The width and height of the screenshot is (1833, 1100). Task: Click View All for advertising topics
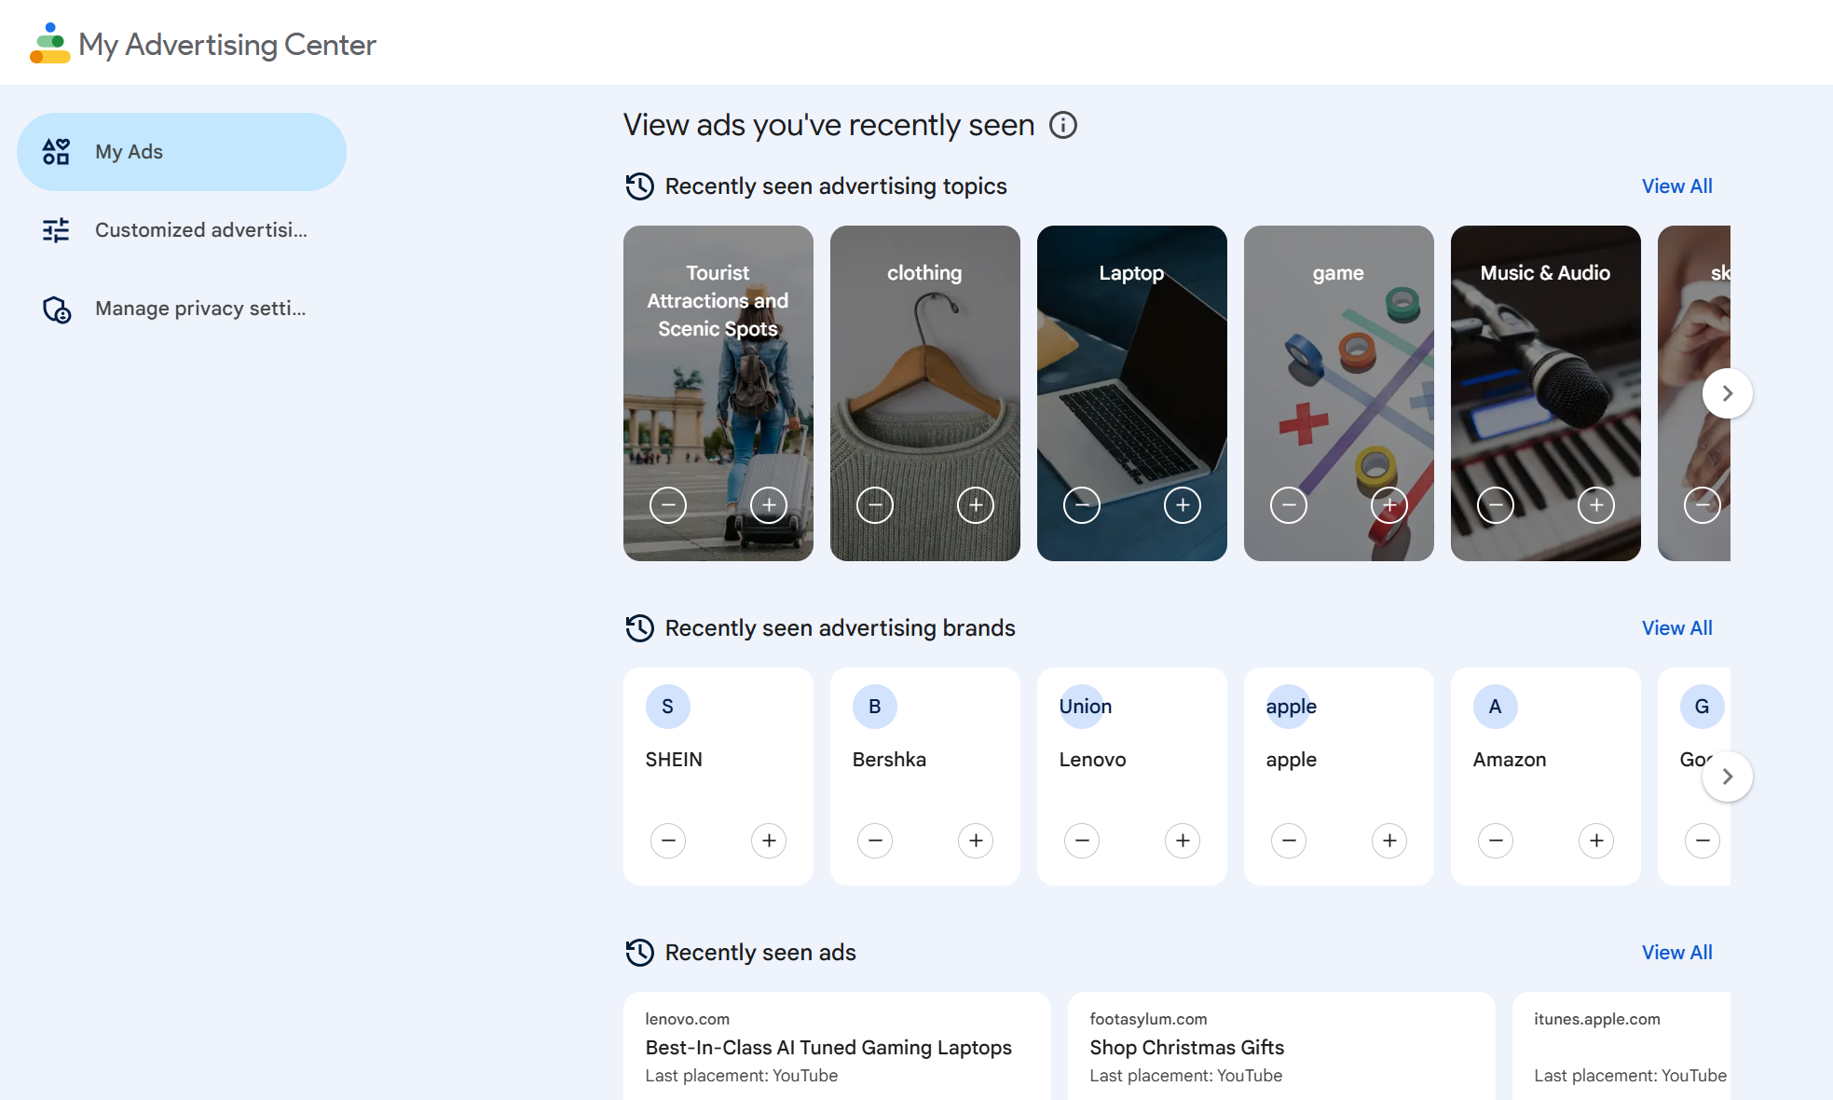1676,186
